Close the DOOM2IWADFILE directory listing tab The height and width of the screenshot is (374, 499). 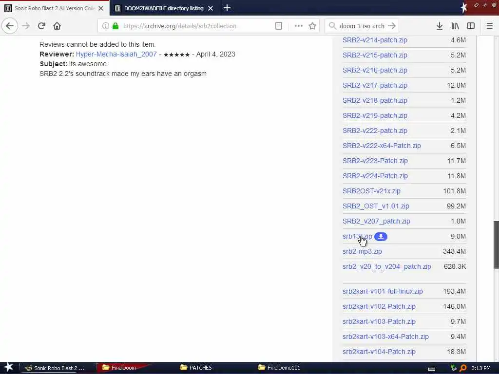pyautogui.click(x=211, y=8)
